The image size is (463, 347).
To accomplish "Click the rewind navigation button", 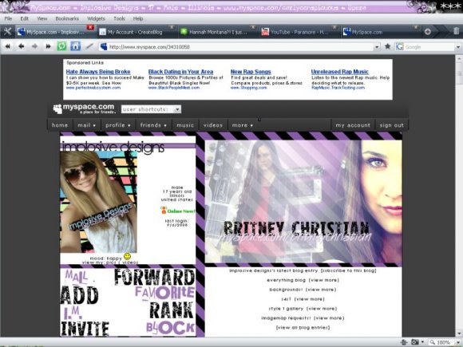I will pyautogui.click(x=8, y=46).
